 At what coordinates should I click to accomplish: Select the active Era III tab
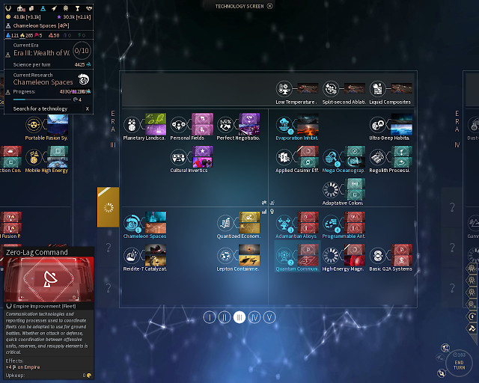pos(239,317)
